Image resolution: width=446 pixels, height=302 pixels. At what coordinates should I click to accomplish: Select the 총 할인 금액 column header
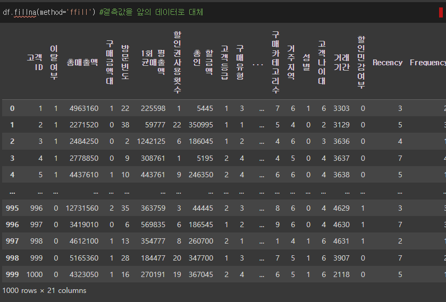coord(203,62)
